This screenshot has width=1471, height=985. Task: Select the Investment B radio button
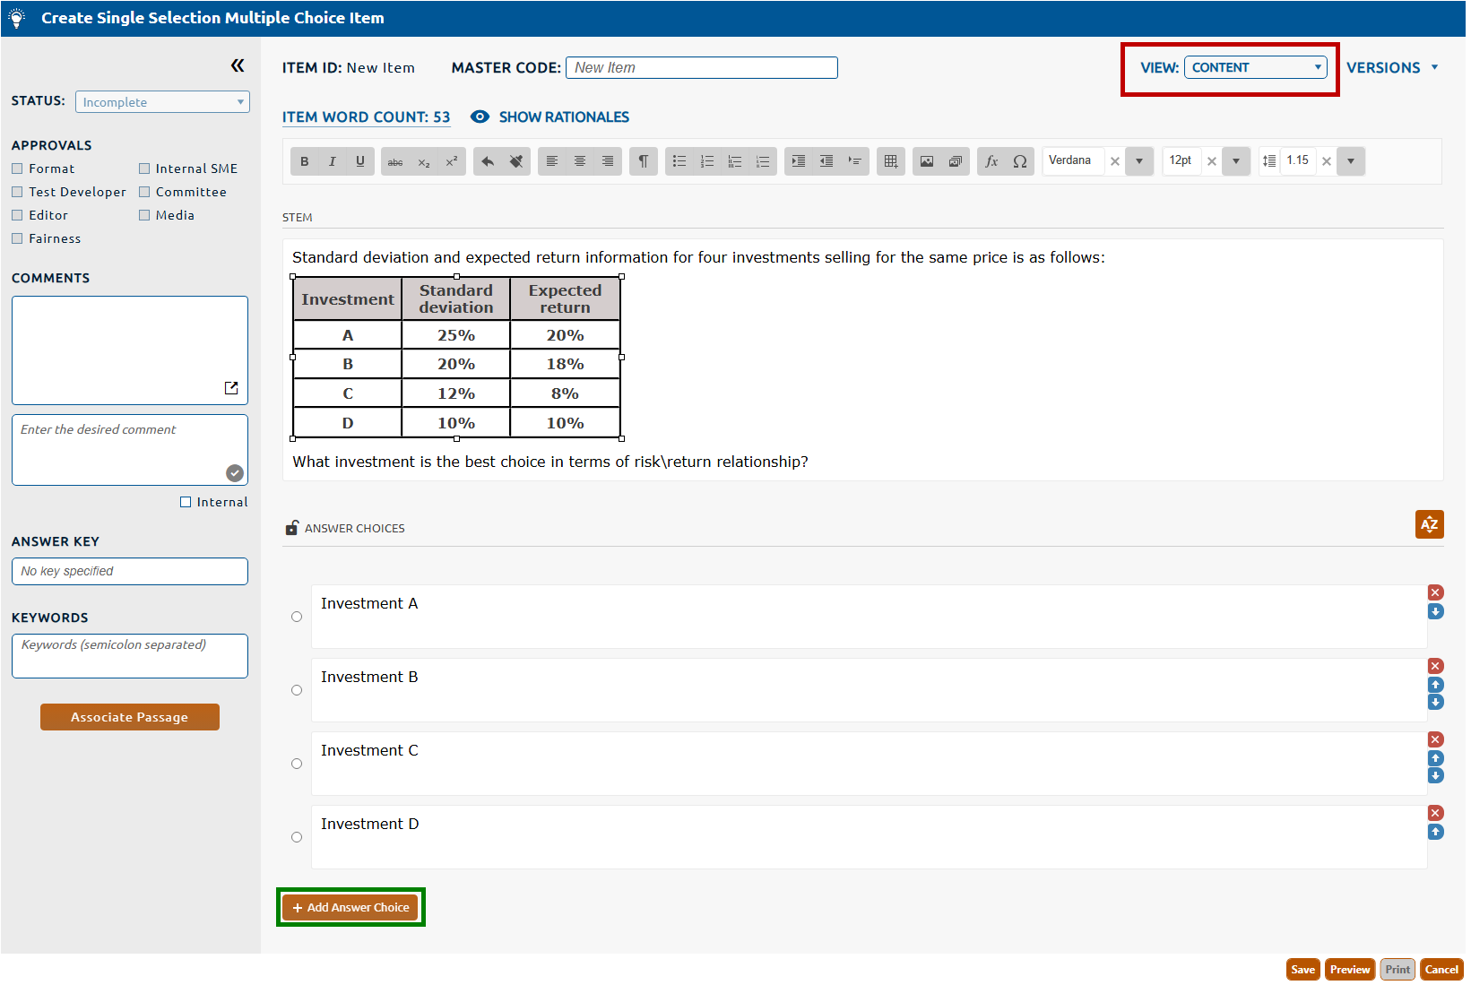(297, 690)
